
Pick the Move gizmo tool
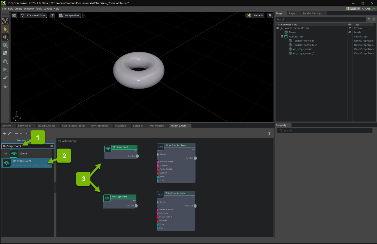[x=5, y=37]
